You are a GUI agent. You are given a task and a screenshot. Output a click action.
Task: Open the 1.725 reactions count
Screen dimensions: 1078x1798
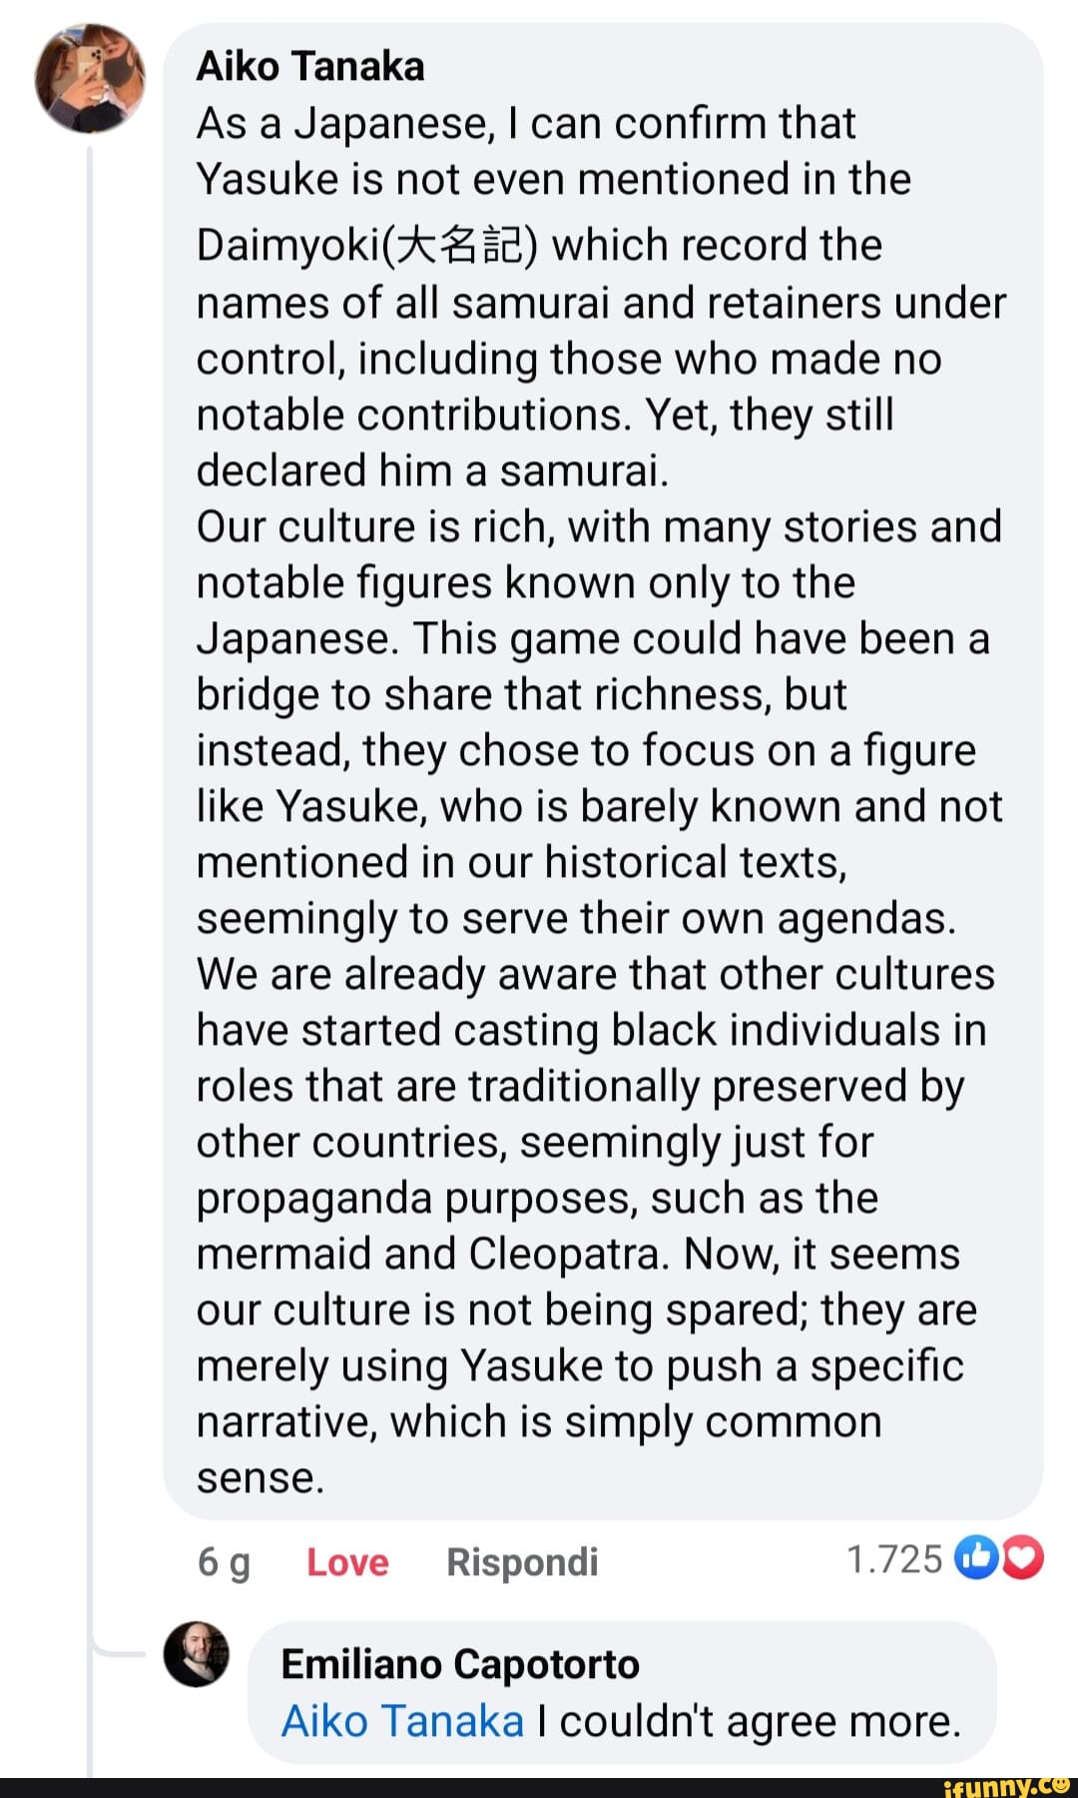(x=893, y=1559)
